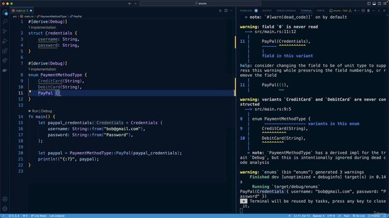Image resolution: width=389 pixels, height=218 pixels.
Task: Switch to the Problems panel tab
Action: [x=246, y=11]
